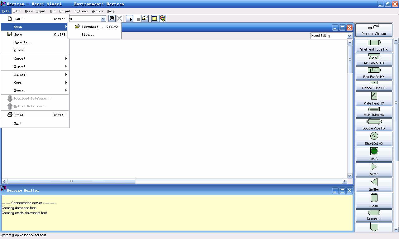Screen dimensions: 399x239
Task: Select the Shell and Tube HX unit
Action: 374,46
